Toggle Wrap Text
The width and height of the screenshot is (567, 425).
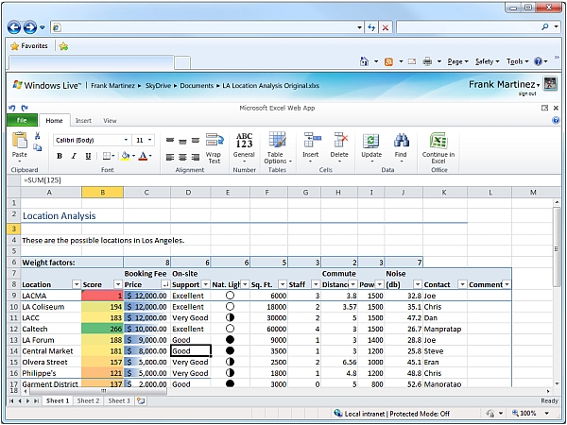[x=215, y=148]
